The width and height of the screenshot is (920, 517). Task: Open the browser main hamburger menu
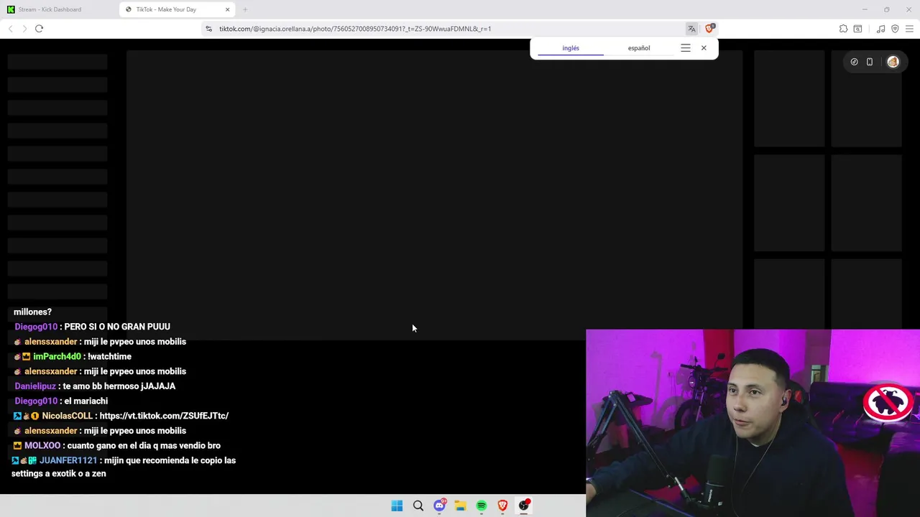pyautogui.click(x=909, y=29)
